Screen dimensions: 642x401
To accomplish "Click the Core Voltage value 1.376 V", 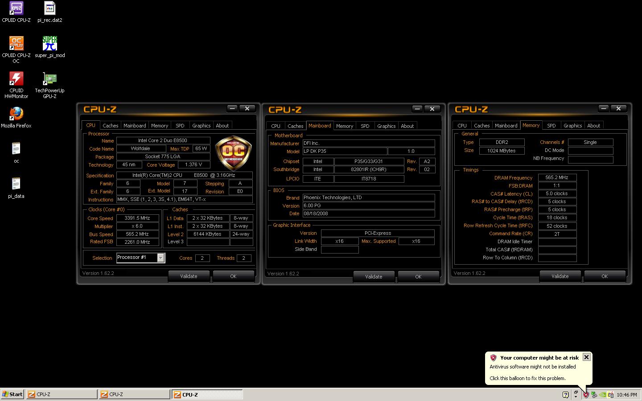I will [193, 164].
